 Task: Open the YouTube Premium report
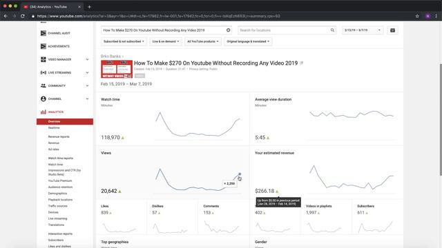tap(60, 180)
